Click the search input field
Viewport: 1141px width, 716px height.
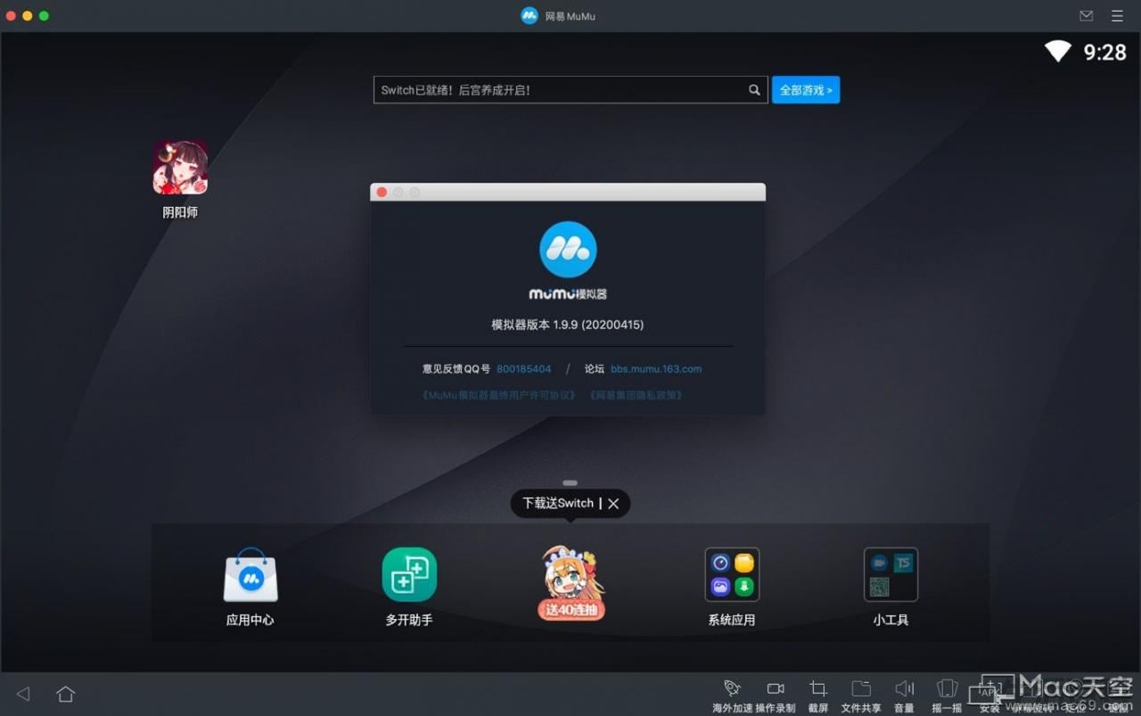pos(570,90)
